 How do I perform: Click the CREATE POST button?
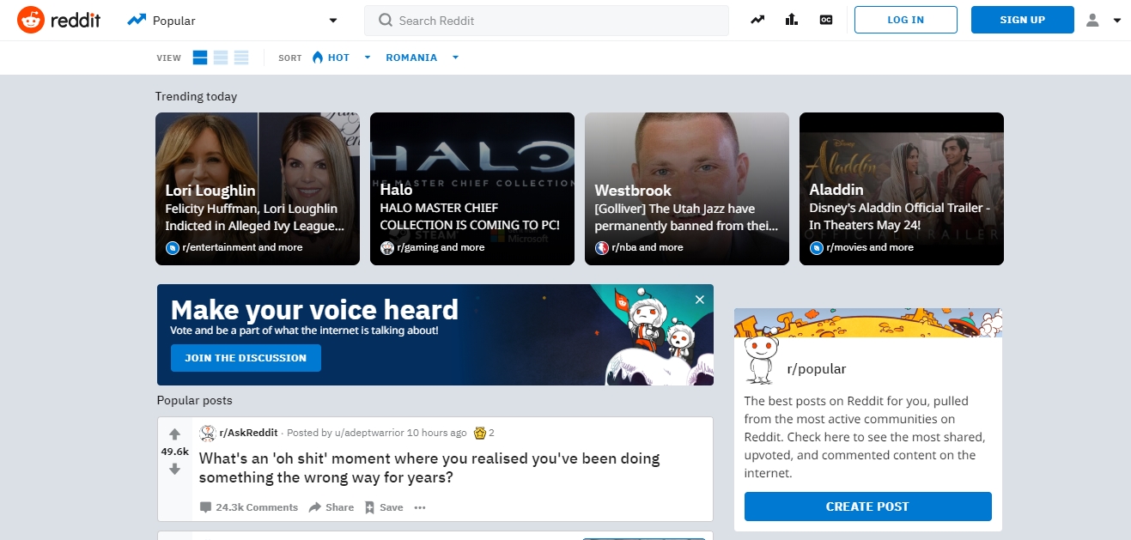point(867,507)
